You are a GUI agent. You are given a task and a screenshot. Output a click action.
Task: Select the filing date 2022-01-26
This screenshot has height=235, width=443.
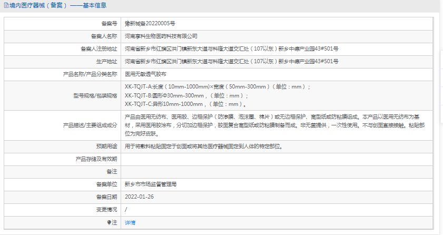139,197
